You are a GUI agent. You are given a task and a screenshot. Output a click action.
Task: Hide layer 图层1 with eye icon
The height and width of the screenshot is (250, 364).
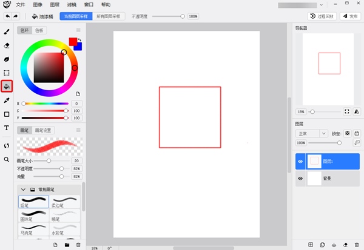300,162
